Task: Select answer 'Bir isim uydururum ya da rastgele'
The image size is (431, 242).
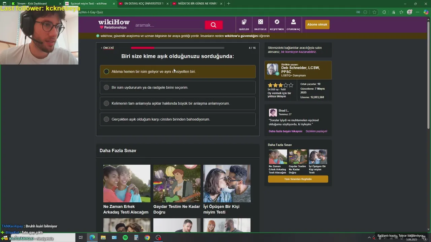Action: (x=177, y=87)
